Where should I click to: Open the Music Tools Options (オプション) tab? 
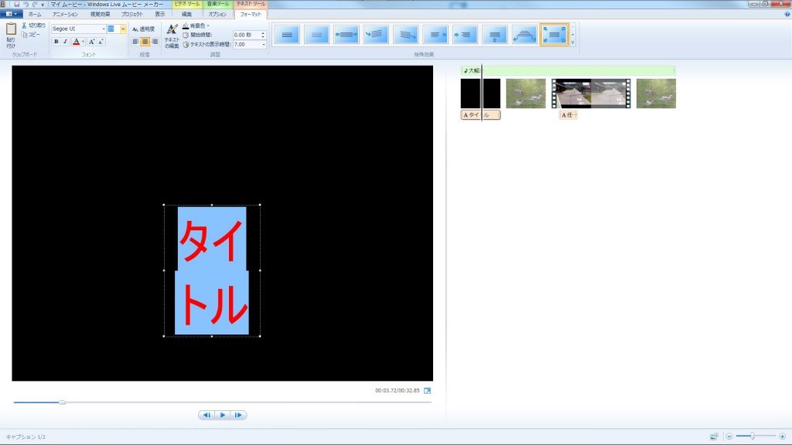pyautogui.click(x=217, y=14)
